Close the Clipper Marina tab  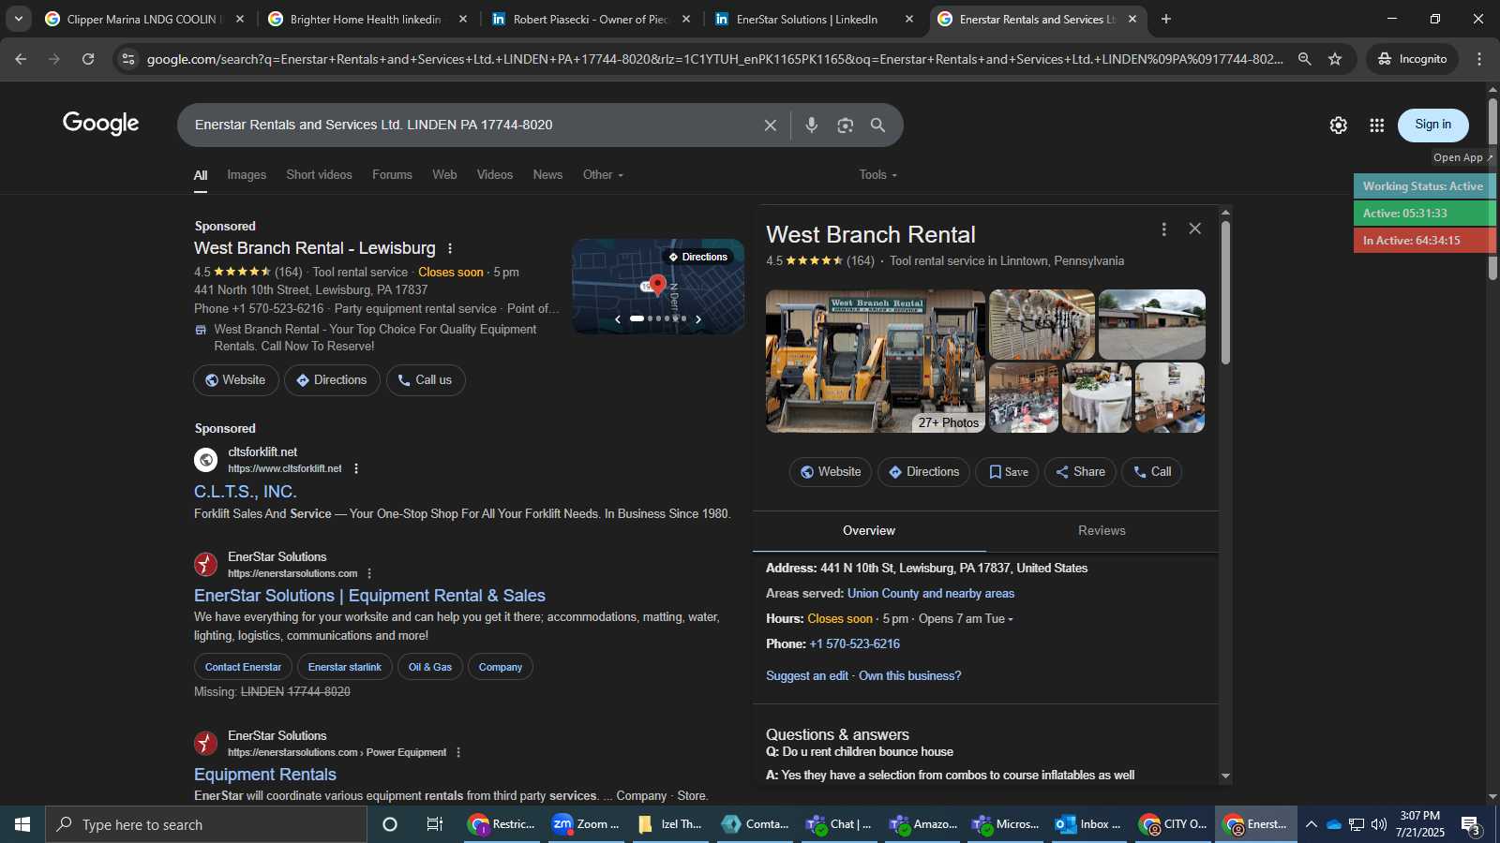(x=240, y=19)
